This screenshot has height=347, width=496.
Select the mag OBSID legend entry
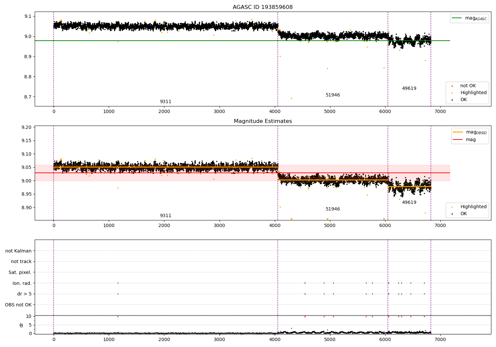click(x=470, y=132)
